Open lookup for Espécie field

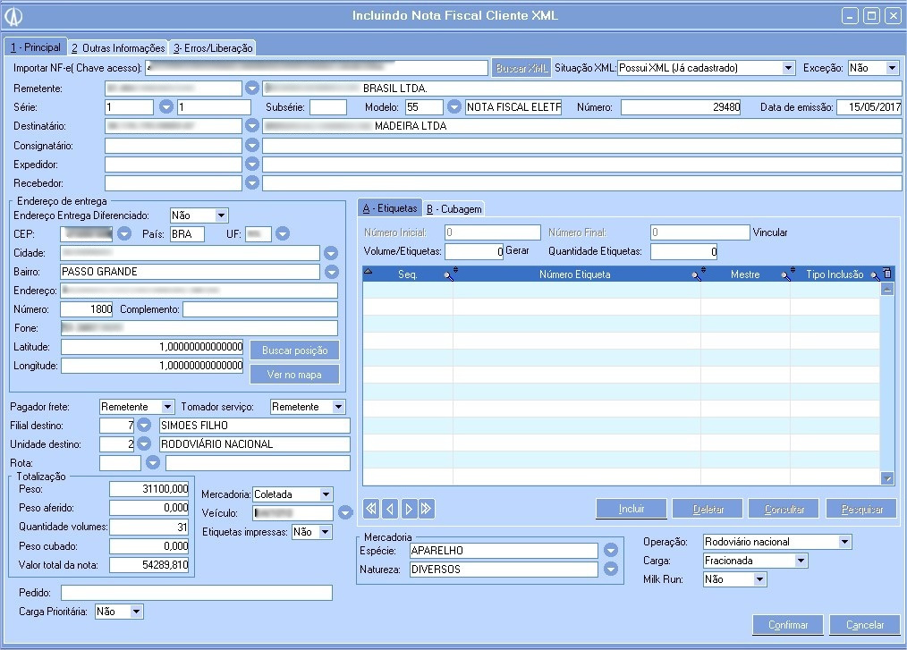click(611, 550)
